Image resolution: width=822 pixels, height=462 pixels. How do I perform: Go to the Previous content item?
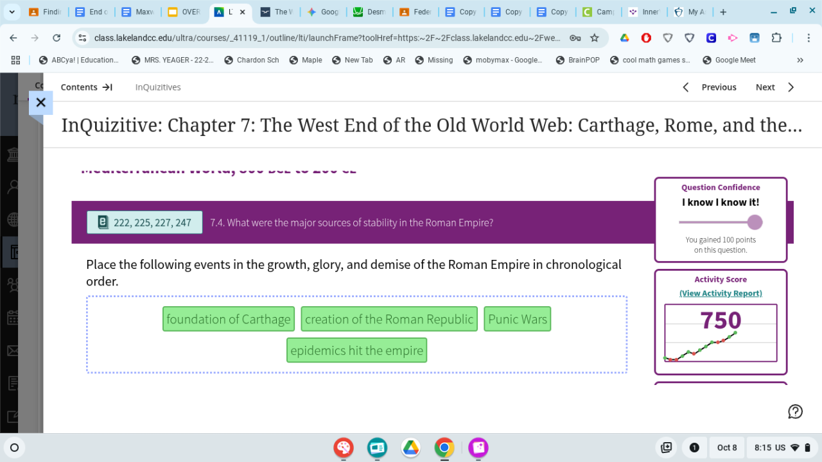point(710,87)
